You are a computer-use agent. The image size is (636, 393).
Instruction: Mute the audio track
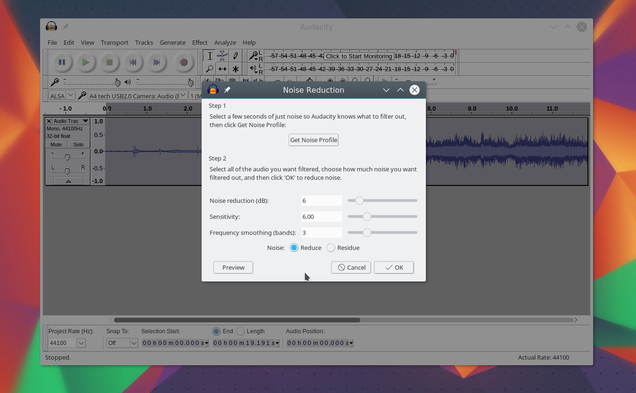coord(56,144)
